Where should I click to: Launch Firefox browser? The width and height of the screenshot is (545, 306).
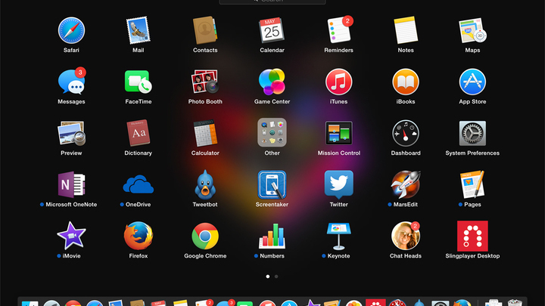tap(138, 236)
